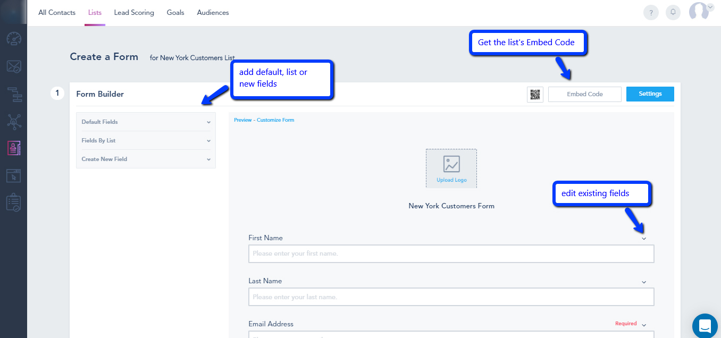Expand the Default Fields section
The height and width of the screenshot is (338, 721).
(x=146, y=122)
